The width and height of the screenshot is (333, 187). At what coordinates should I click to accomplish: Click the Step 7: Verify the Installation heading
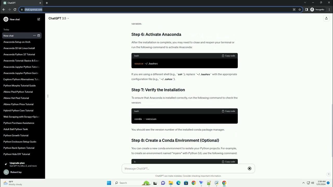click(x=158, y=90)
